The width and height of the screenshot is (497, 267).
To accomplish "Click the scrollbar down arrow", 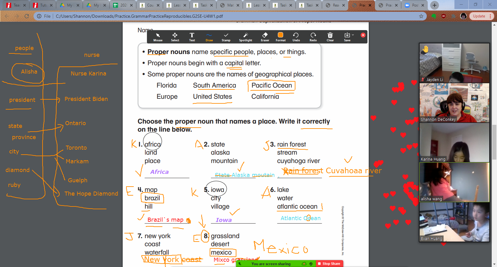I will (x=494, y=265).
